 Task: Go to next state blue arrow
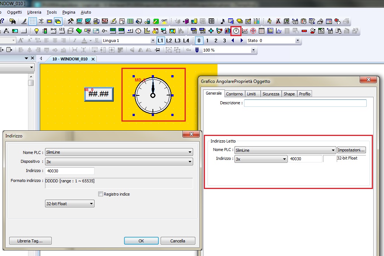[x=242, y=41]
